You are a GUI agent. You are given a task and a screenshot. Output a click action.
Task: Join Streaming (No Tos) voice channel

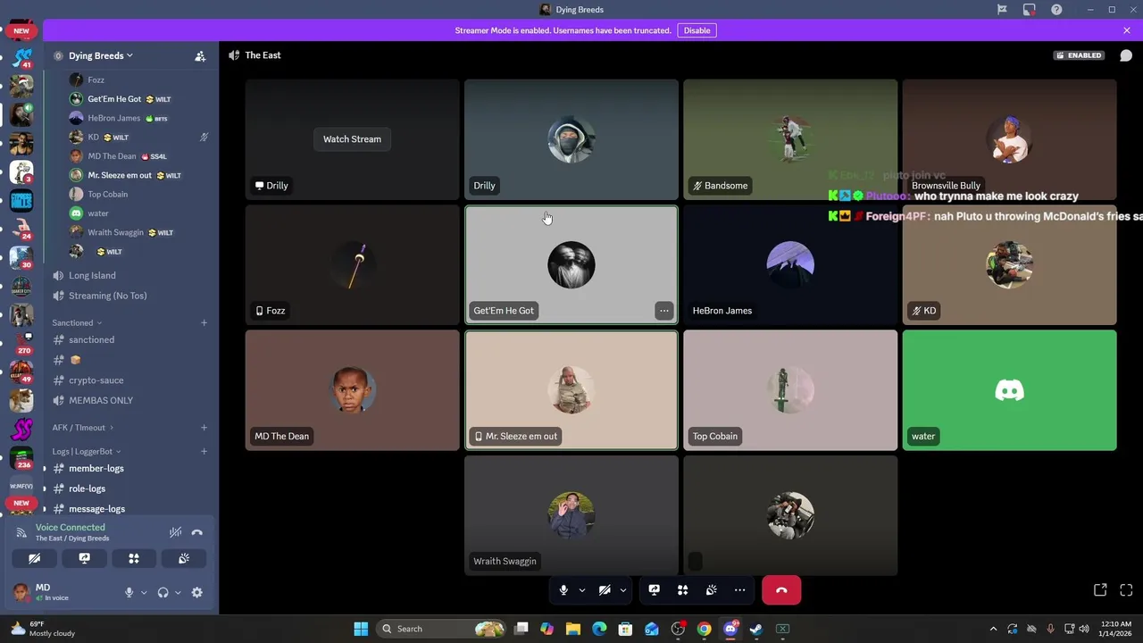point(109,296)
